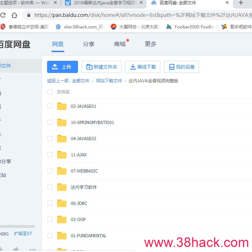Go to 网站下载文件 breadcrumb
Screen dimensions: 252x252
[x=109, y=81]
